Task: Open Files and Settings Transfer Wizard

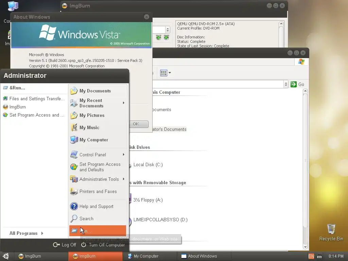Action: coord(34,99)
